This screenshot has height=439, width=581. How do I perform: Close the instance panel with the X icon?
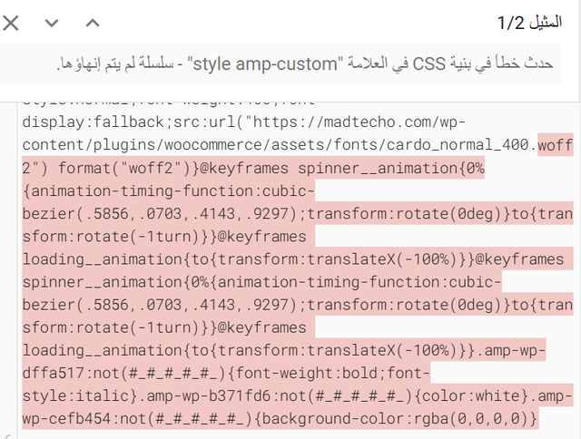pos(10,24)
